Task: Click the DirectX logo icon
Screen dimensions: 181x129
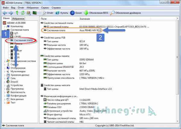Action: pyautogui.click(x=8, y=82)
